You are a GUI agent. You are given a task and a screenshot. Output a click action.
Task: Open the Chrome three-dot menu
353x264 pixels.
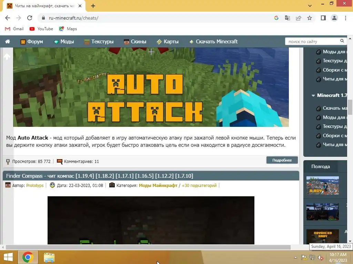[345, 18]
